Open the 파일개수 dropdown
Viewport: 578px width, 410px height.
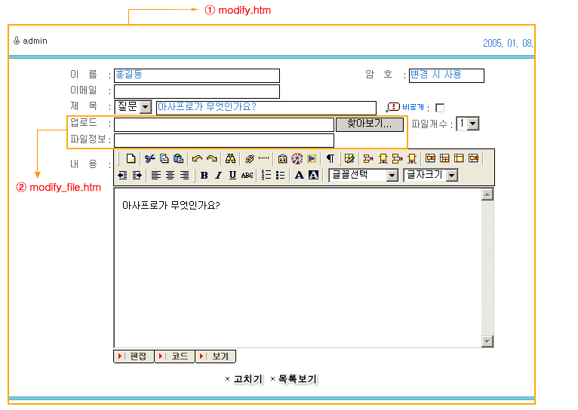click(472, 124)
